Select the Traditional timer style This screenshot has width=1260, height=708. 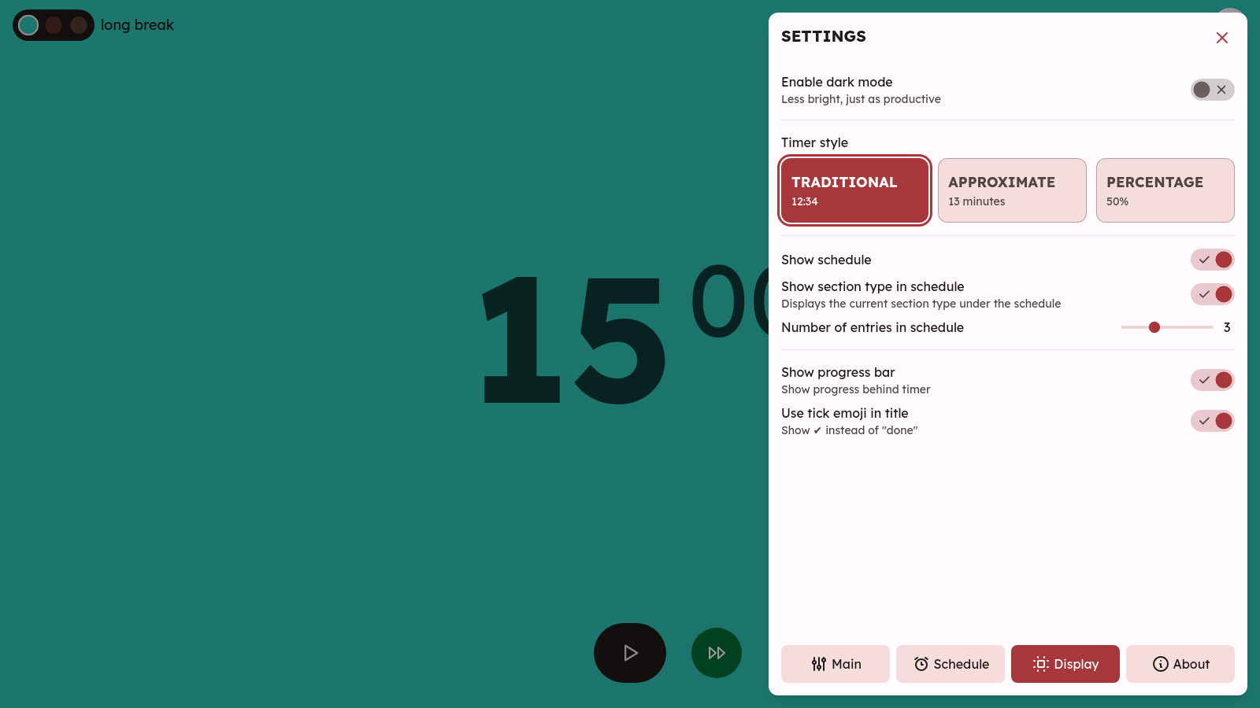coord(854,190)
